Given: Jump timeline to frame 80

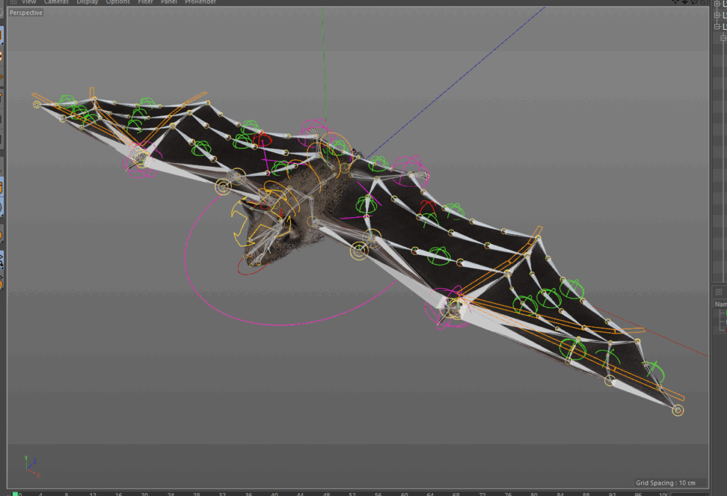Looking at the screenshot, I should 534,494.
